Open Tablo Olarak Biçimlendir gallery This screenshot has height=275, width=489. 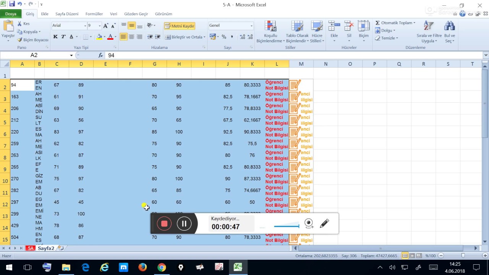[x=297, y=32]
